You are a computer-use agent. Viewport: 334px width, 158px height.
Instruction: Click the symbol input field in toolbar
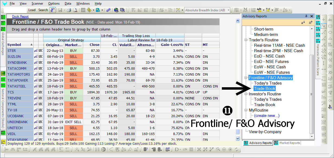(x=16, y=10)
